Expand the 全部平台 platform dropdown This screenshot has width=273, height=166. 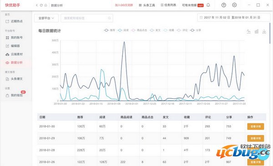point(46,18)
